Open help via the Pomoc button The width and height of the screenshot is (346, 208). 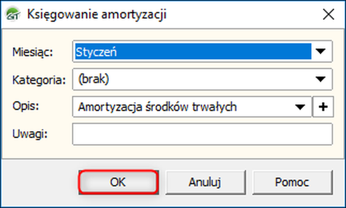[292, 182]
